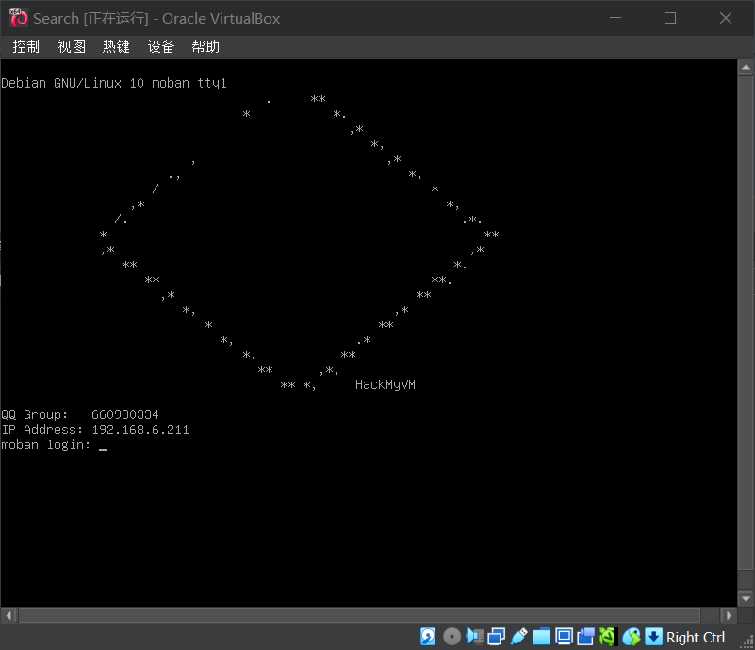Click the audio status icon
This screenshot has width=755, height=650.
tap(474, 637)
